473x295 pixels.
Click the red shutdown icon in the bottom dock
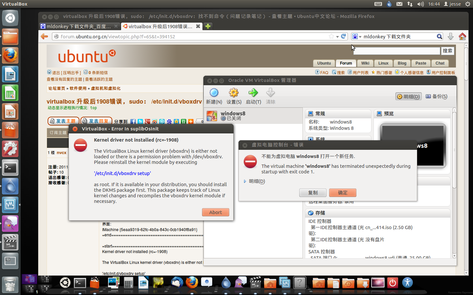[393, 283]
